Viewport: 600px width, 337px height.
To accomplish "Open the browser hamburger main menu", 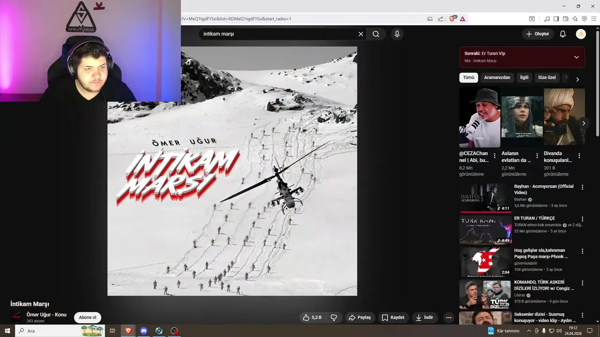I will click(x=594, y=19).
